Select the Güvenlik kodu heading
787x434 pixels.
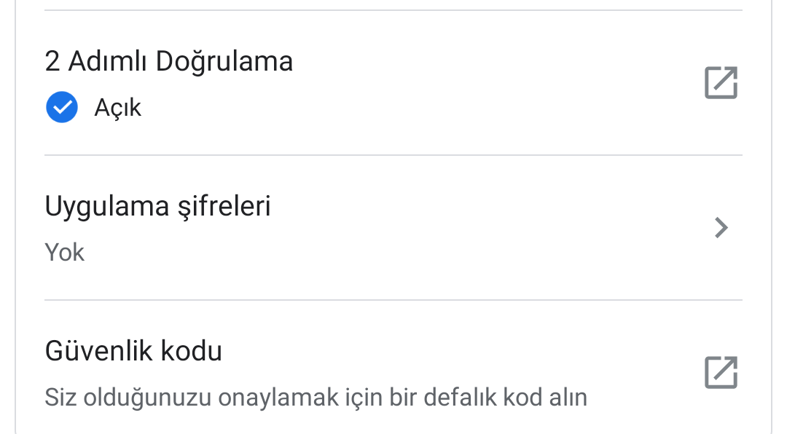click(133, 351)
